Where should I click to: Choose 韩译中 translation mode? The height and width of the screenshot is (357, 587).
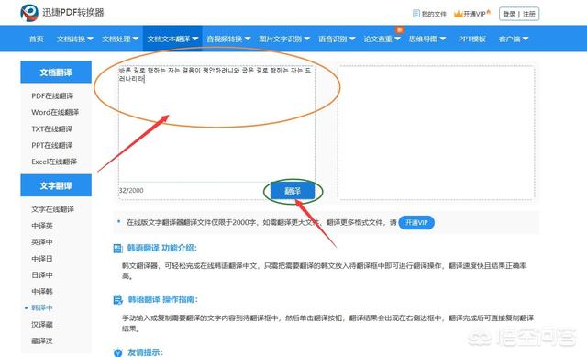point(42,308)
